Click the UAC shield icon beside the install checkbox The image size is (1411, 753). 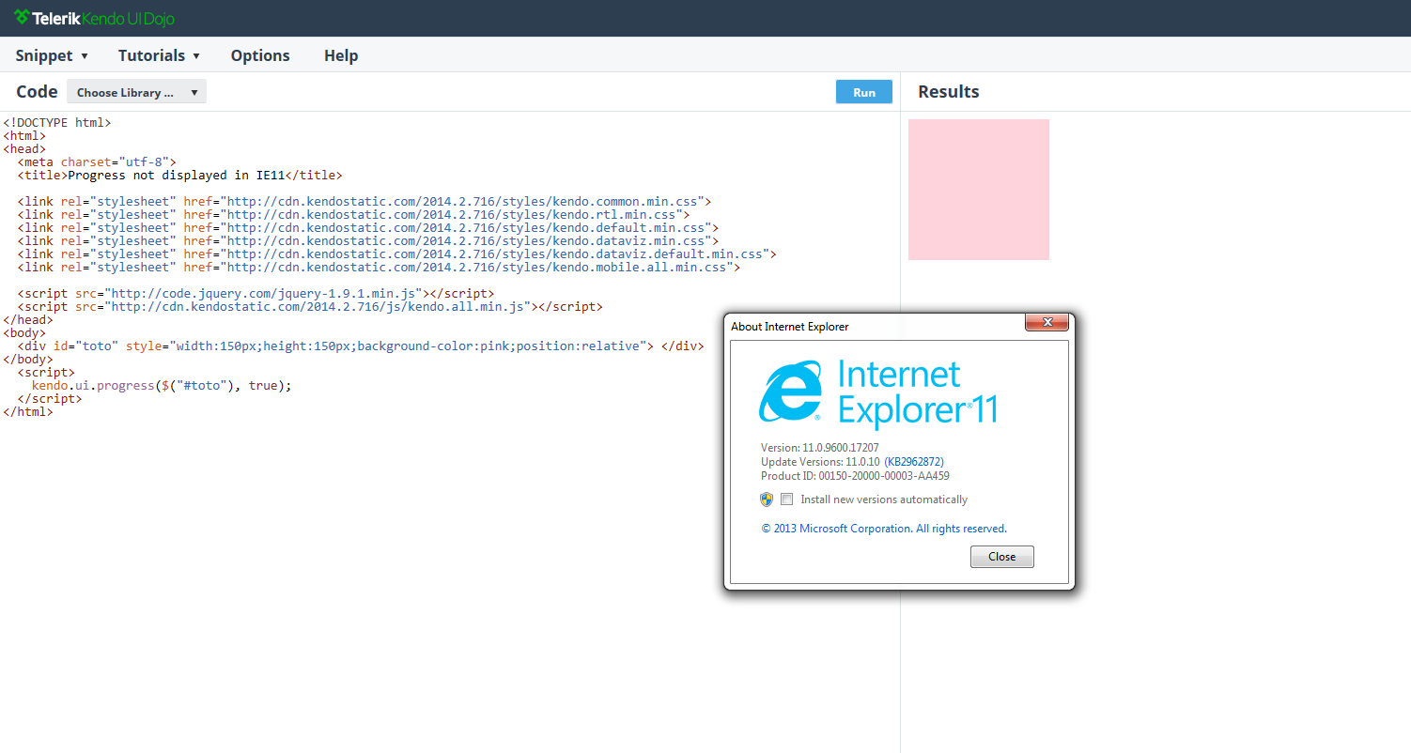(767, 499)
